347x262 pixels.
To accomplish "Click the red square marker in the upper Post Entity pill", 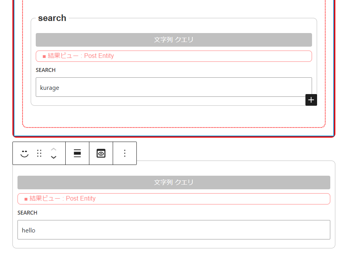I will pyautogui.click(x=44, y=56).
